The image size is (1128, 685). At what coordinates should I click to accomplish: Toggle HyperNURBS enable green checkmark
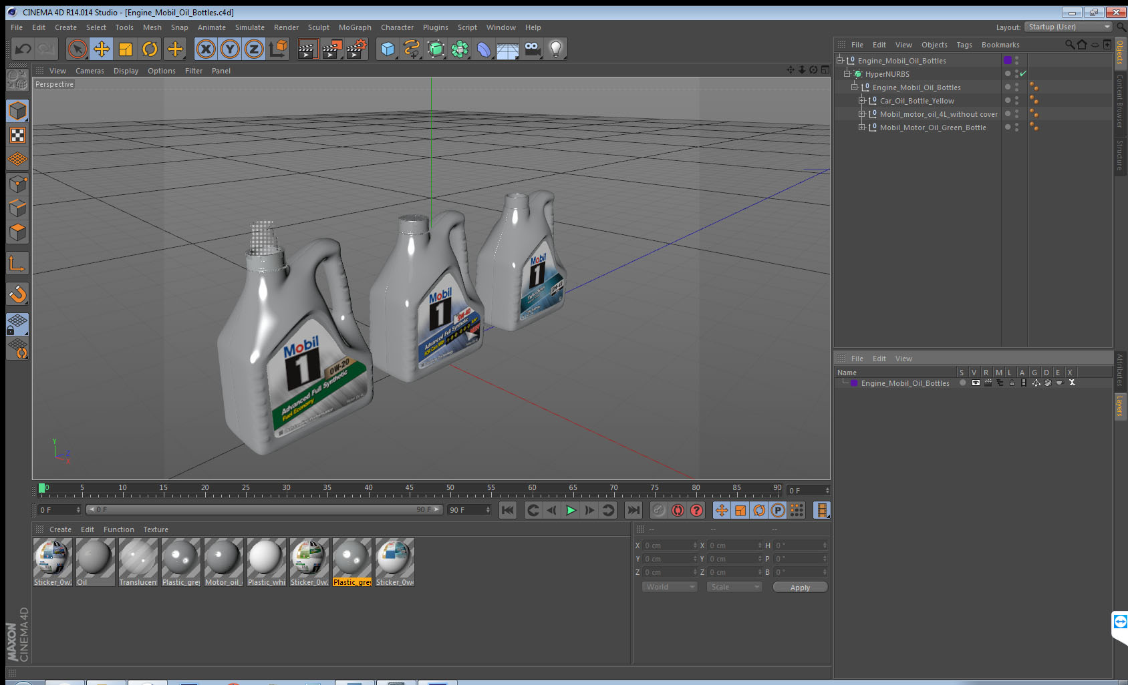click(1023, 73)
